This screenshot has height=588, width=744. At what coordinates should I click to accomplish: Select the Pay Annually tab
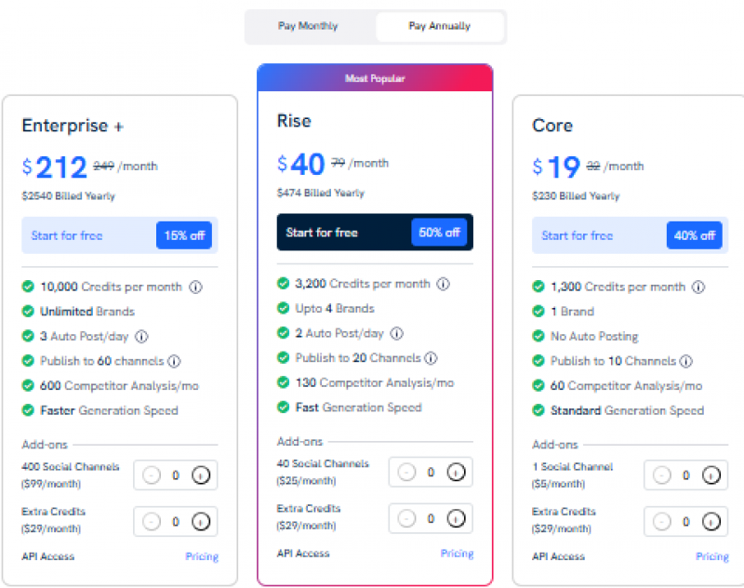click(440, 26)
